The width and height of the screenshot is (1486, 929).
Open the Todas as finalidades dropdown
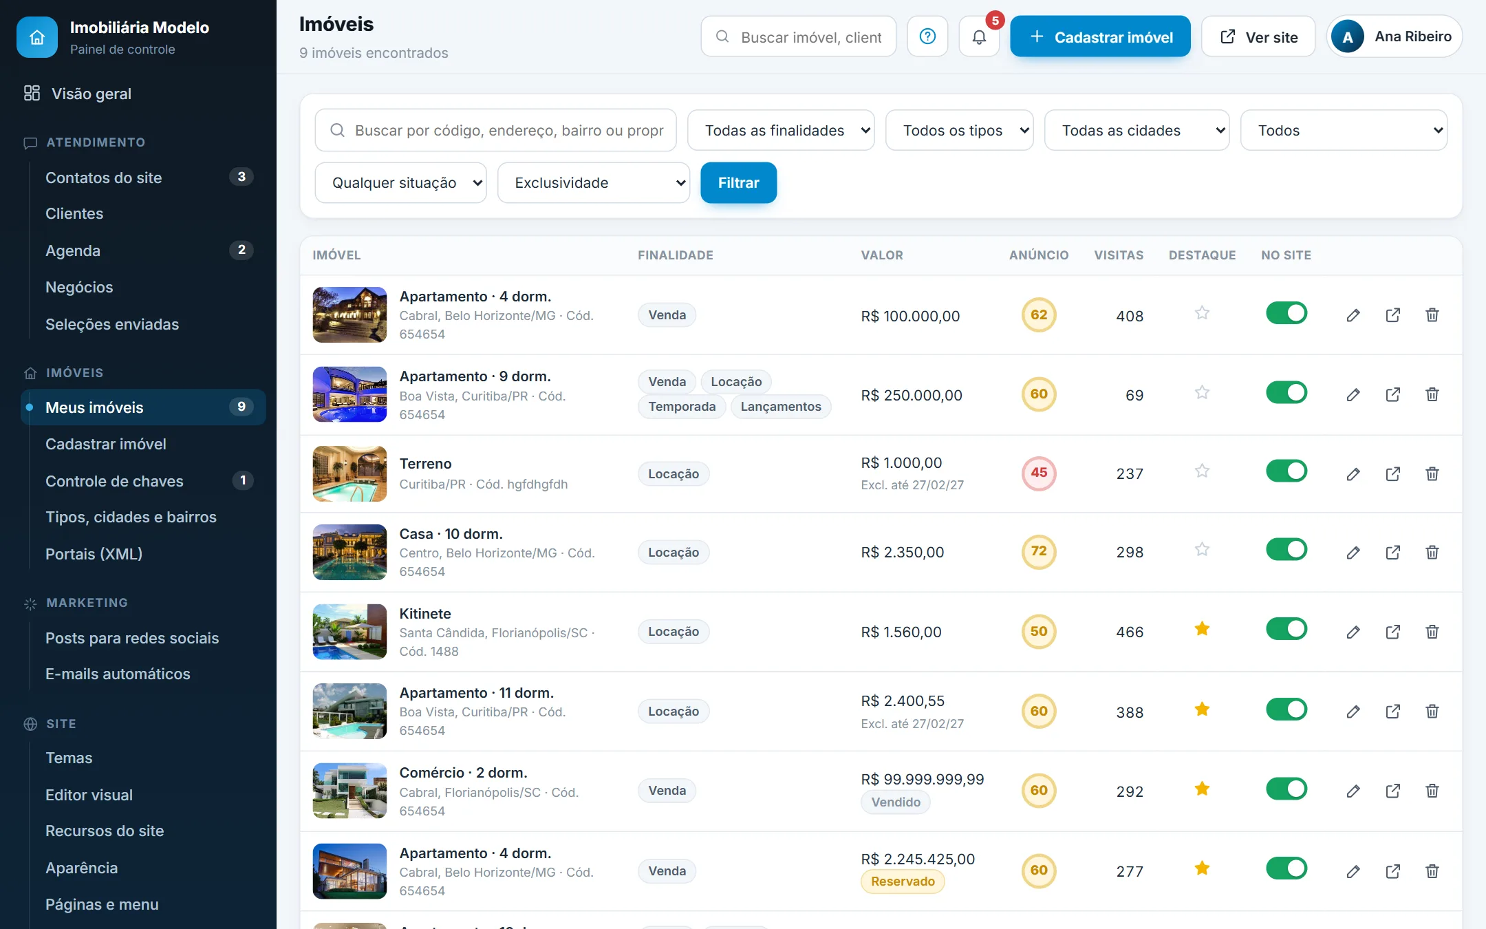pyautogui.click(x=781, y=130)
